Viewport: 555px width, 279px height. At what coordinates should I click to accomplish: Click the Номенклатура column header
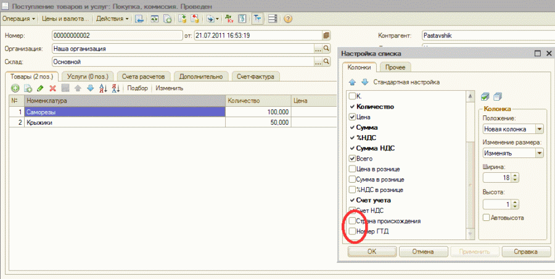click(x=125, y=101)
